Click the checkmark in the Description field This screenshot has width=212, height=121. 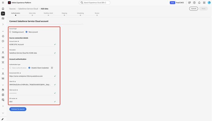(55, 53)
